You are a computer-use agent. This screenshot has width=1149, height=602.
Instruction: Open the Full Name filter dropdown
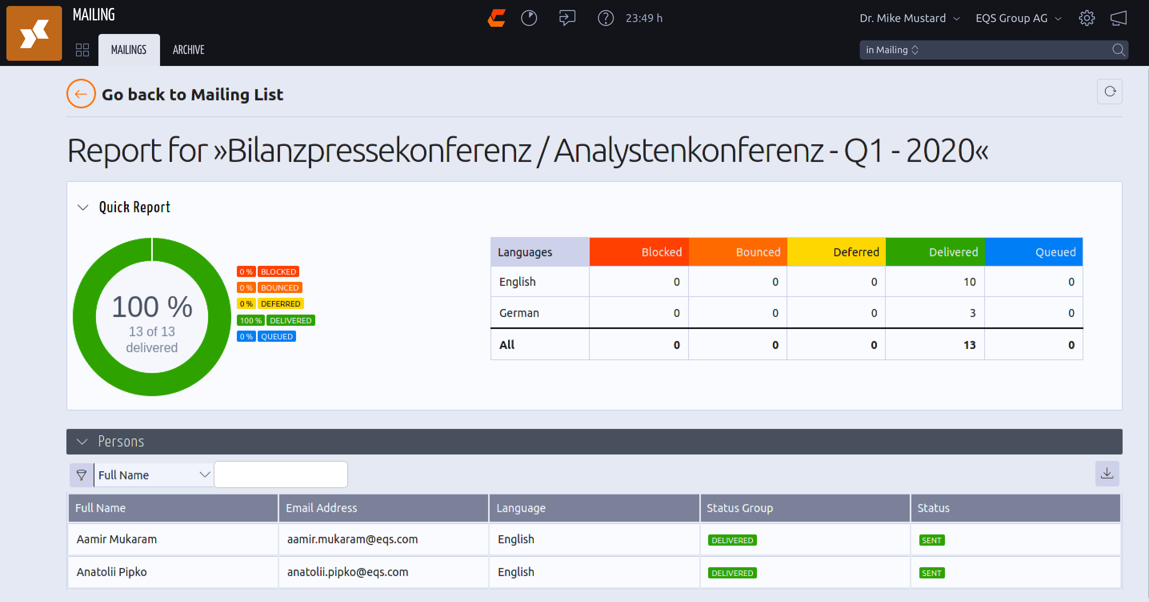154,475
